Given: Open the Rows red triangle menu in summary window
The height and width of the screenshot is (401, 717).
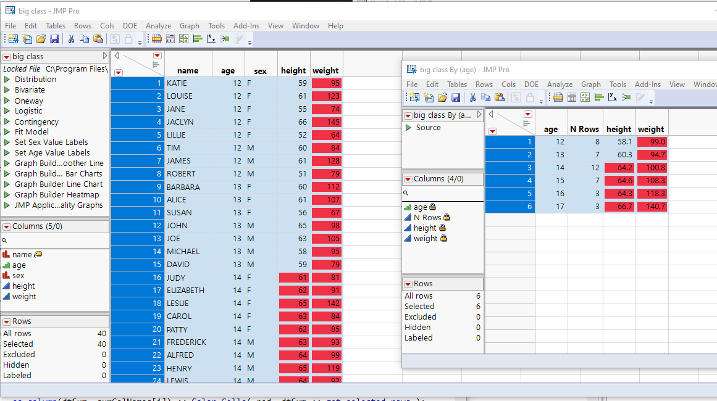Looking at the screenshot, I should 408,284.
